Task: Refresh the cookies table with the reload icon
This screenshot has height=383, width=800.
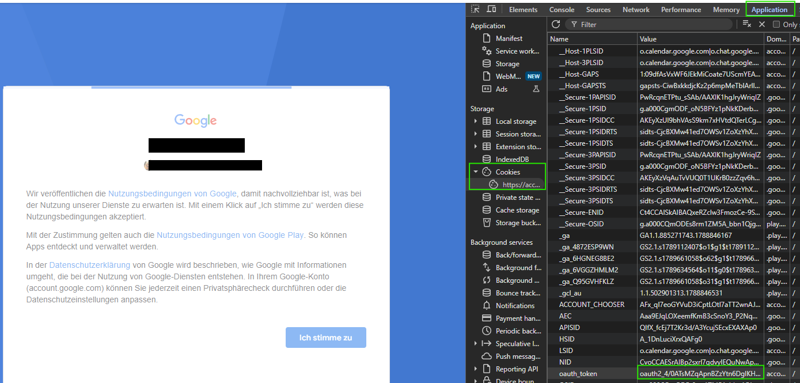Action: pos(556,24)
